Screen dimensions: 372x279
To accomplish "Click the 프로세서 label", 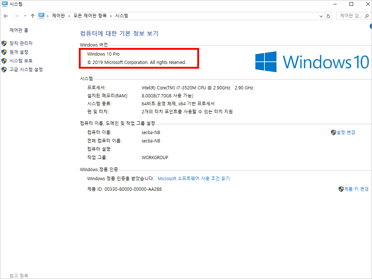I will tap(96, 88).
